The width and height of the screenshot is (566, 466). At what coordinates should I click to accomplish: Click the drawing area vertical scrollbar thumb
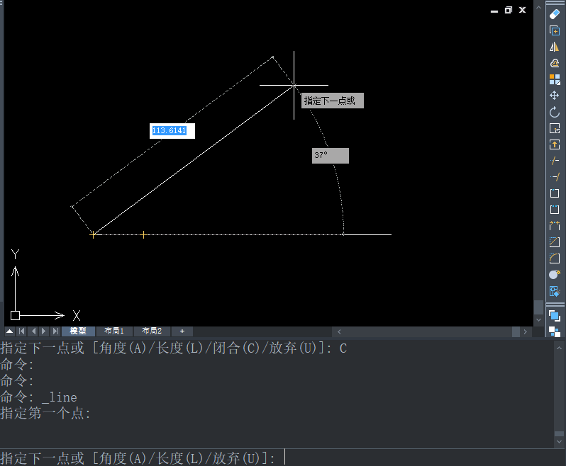(x=538, y=307)
